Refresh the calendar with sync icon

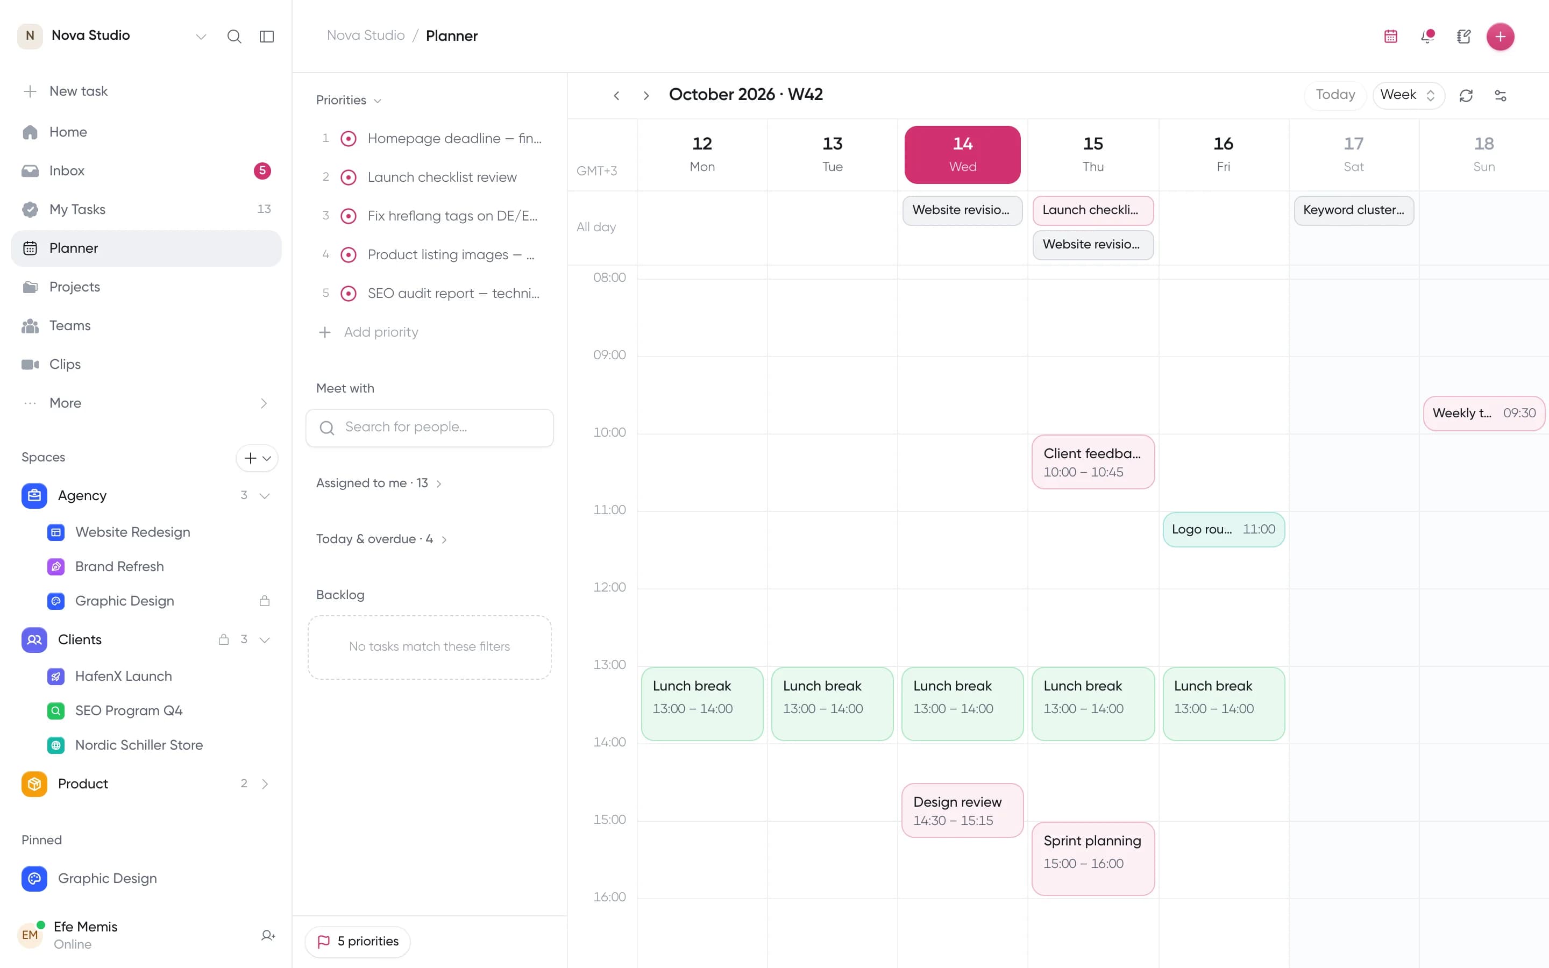point(1466,95)
